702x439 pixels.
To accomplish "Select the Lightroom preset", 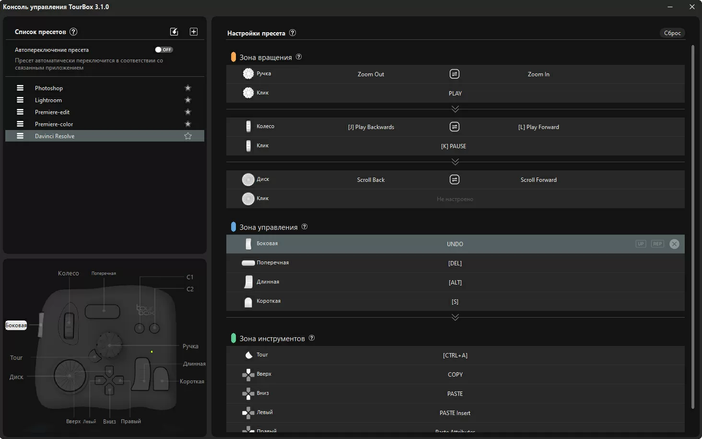I will [x=105, y=100].
